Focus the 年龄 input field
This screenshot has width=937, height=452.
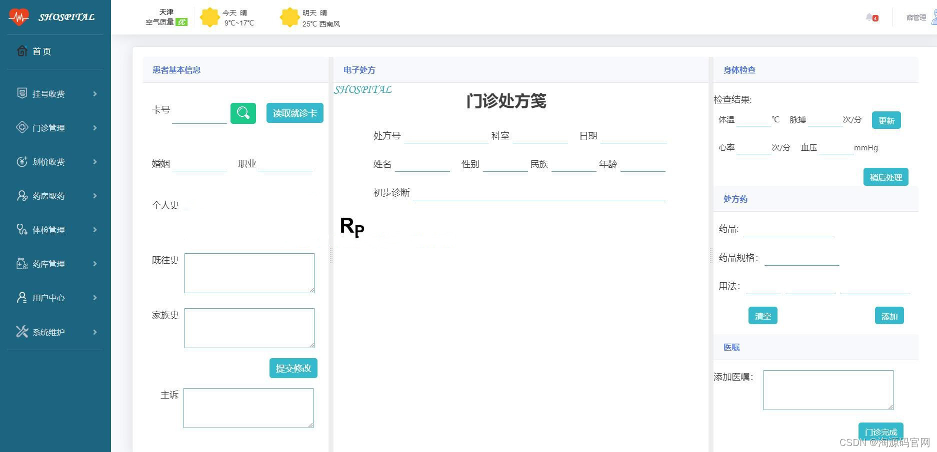click(x=643, y=164)
